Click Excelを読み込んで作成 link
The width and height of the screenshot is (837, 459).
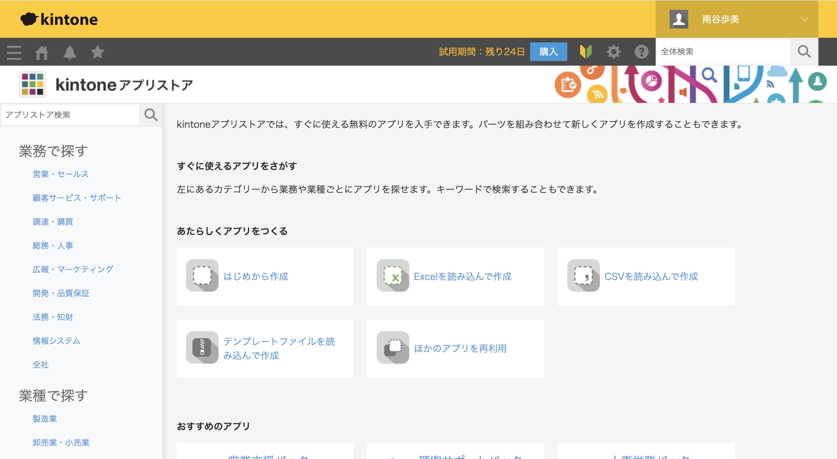463,277
